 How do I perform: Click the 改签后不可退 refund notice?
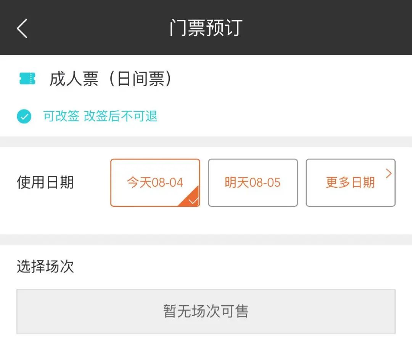[x=121, y=116]
